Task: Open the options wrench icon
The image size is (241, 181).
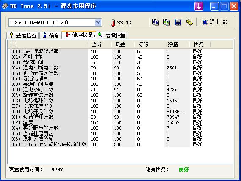Action: coord(189,22)
